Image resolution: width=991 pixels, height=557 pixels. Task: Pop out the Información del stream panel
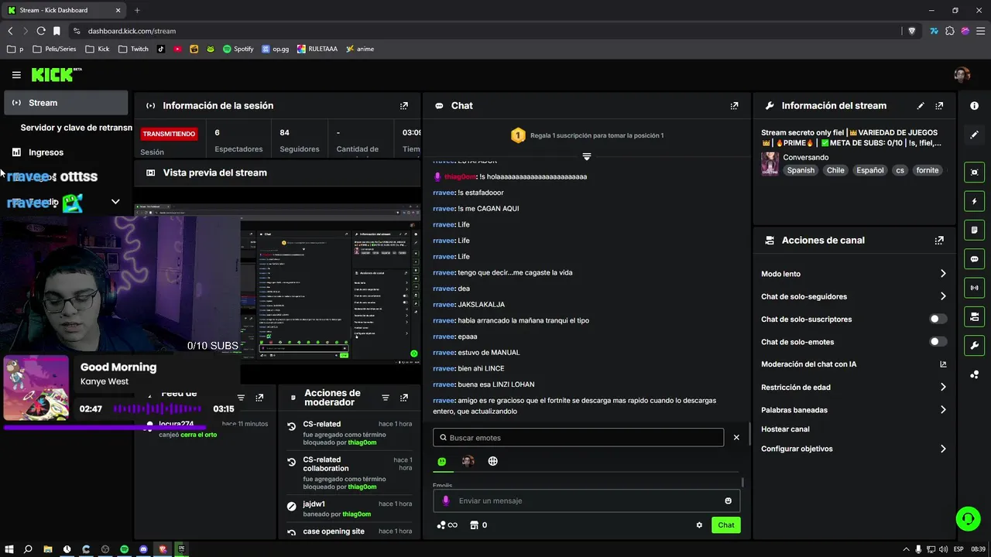pyautogui.click(x=939, y=106)
